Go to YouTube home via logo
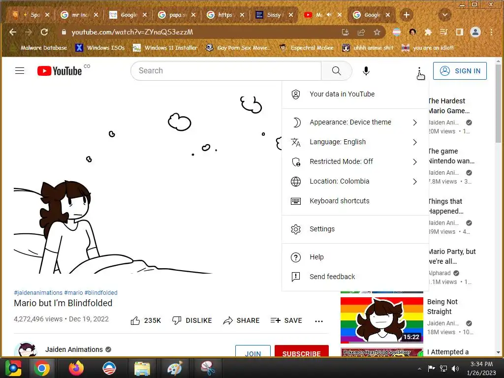 tap(60, 71)
